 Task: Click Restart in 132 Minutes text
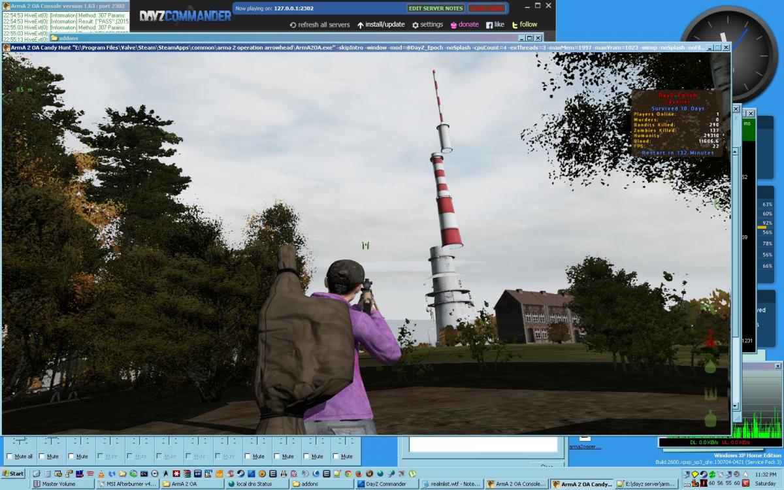pyautogui.click(x=678, y=153)
